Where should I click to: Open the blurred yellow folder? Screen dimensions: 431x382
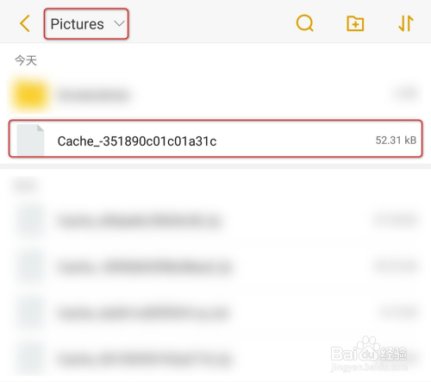pyautogui.click(x=215, y=95)
